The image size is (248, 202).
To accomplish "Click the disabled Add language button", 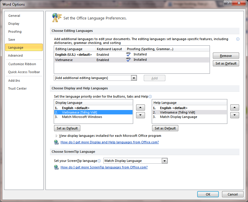I will click(154, 78).
